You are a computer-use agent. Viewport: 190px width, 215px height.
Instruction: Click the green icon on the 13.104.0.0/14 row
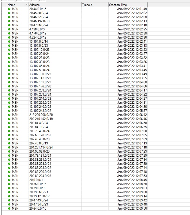(9, 42)
